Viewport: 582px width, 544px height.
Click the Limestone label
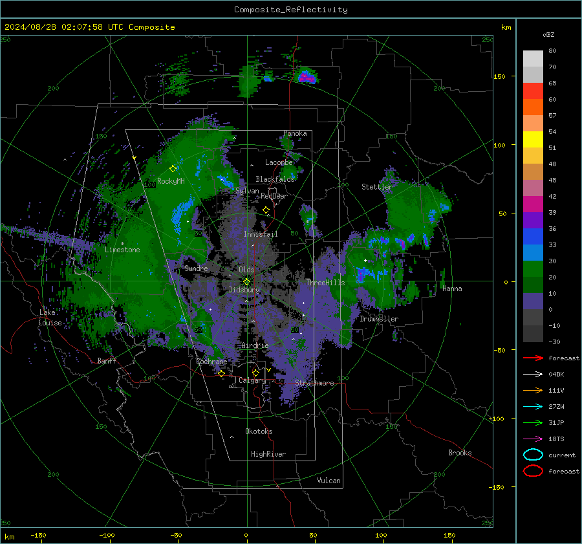(122, 250)
